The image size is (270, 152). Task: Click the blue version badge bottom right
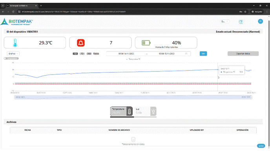tap(261, 146)
